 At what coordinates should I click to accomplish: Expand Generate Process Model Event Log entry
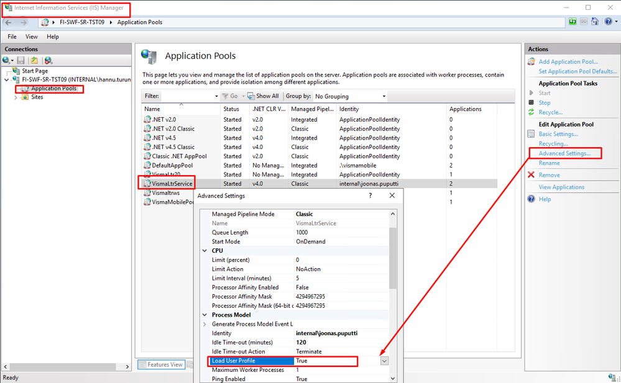pyautogui.click(x=205, y=324)
